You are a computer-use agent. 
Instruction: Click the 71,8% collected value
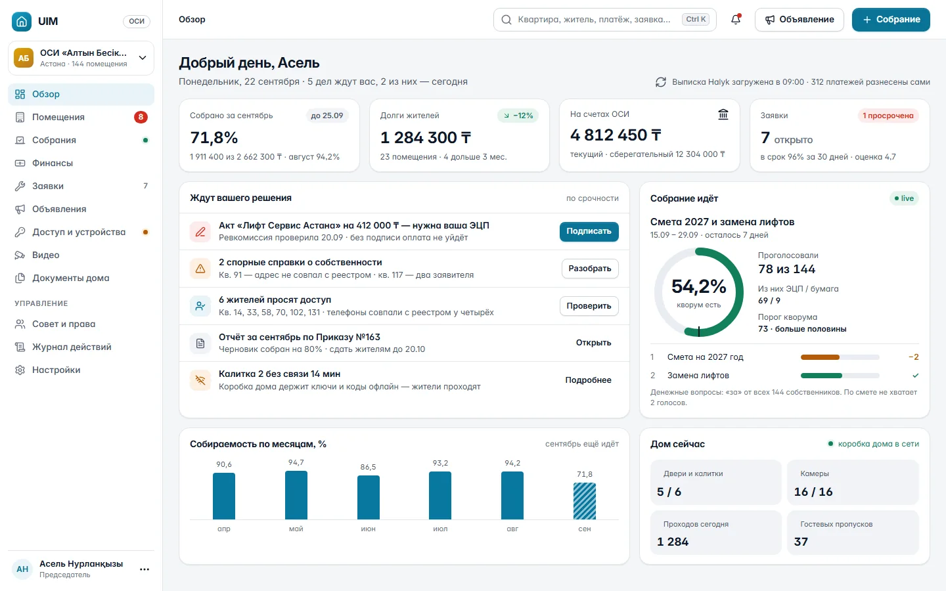pos(214,138)
